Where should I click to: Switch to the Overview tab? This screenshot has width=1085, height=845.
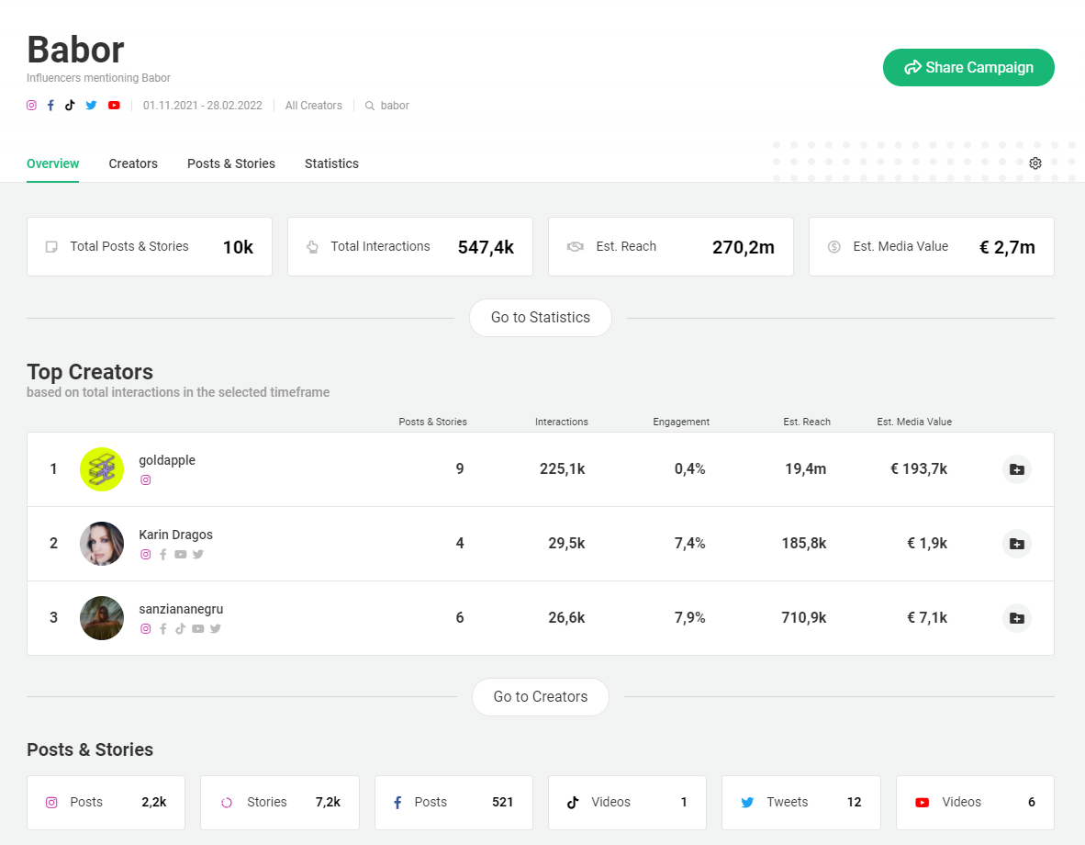[52, 163]
